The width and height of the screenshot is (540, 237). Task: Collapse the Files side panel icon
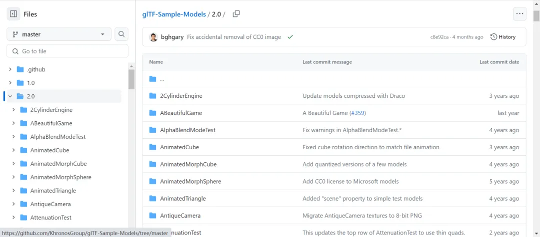pyautogui.click(x=13, y=14)
